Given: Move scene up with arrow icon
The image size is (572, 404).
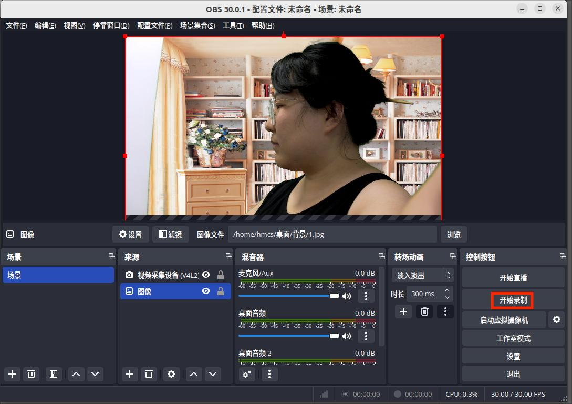Looking at the screenshot, I should 76,374.
